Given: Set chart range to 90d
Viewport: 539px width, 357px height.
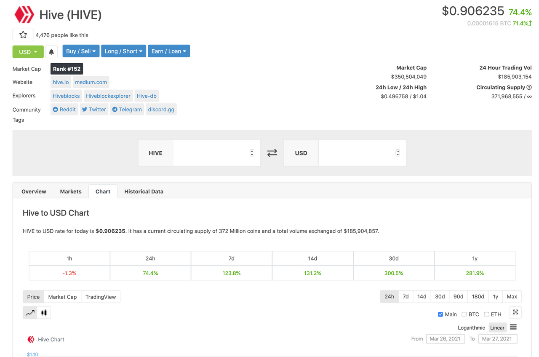Looking at the screenshot, I should point(458,296).
